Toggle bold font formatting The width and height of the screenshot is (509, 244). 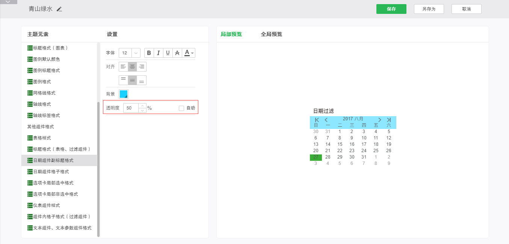(x=149, y=53)
